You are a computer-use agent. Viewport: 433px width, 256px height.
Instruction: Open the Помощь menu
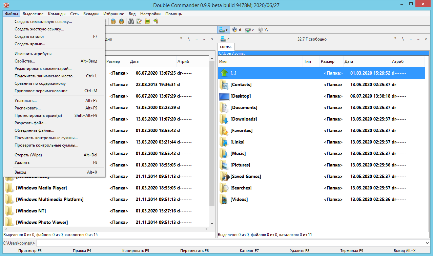point(173,14)
